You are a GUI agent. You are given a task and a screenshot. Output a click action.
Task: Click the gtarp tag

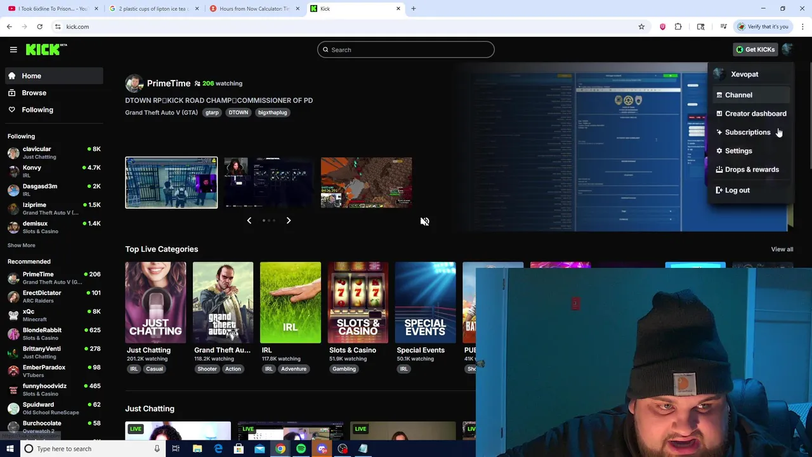[212, 112]
